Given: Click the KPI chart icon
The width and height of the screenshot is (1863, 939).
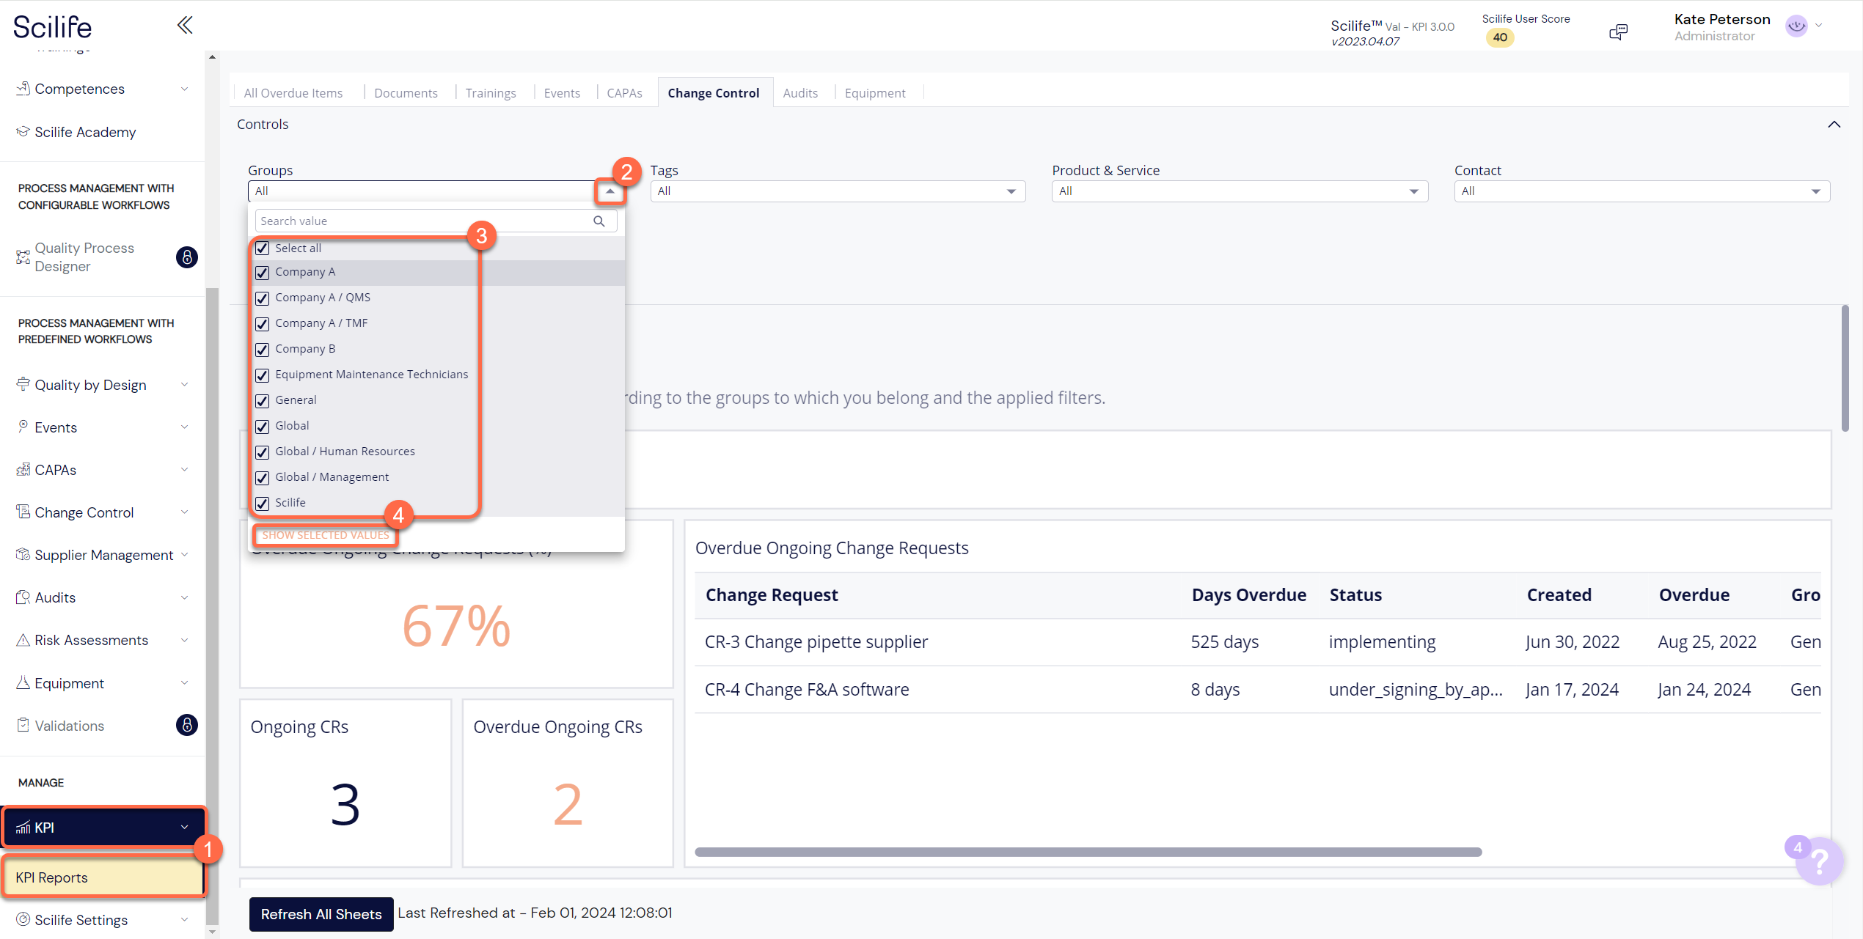Looking at the screenshot, I should pos(23,828).
